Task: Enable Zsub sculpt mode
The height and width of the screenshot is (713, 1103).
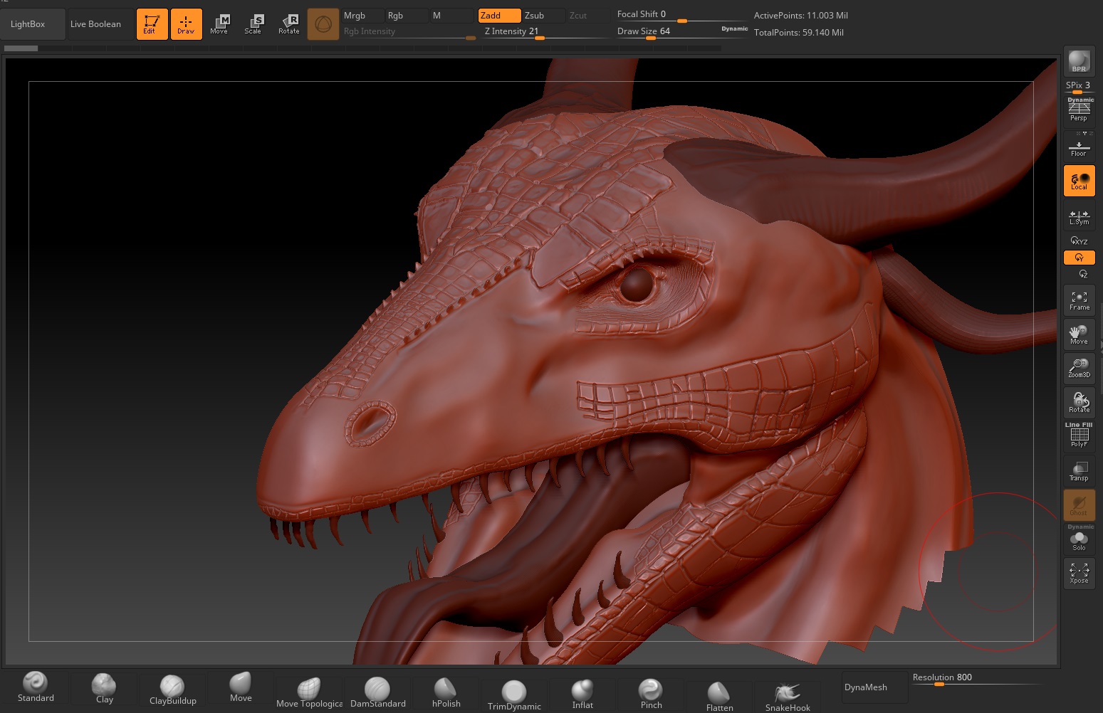Action: click(x=543, y=16)
